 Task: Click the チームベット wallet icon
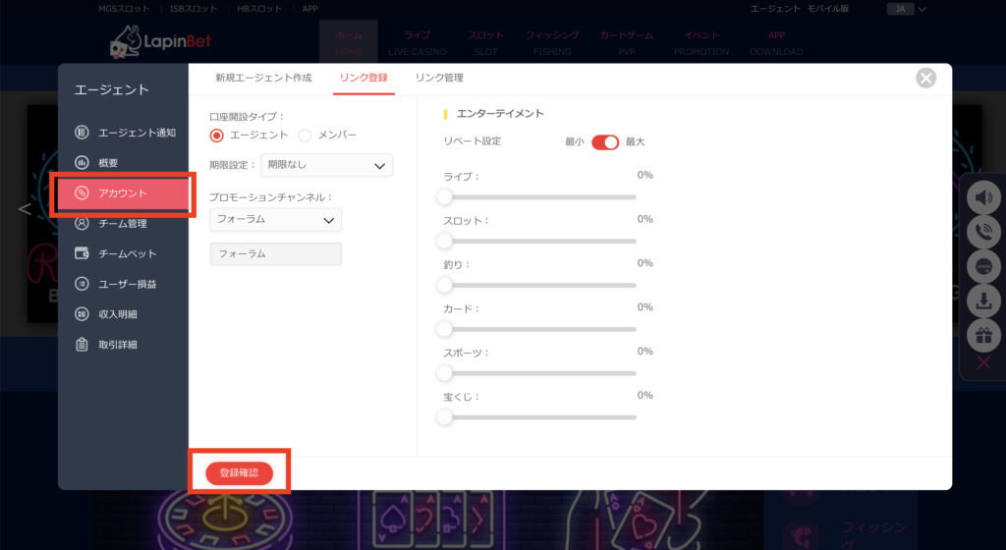click(82, 253)
